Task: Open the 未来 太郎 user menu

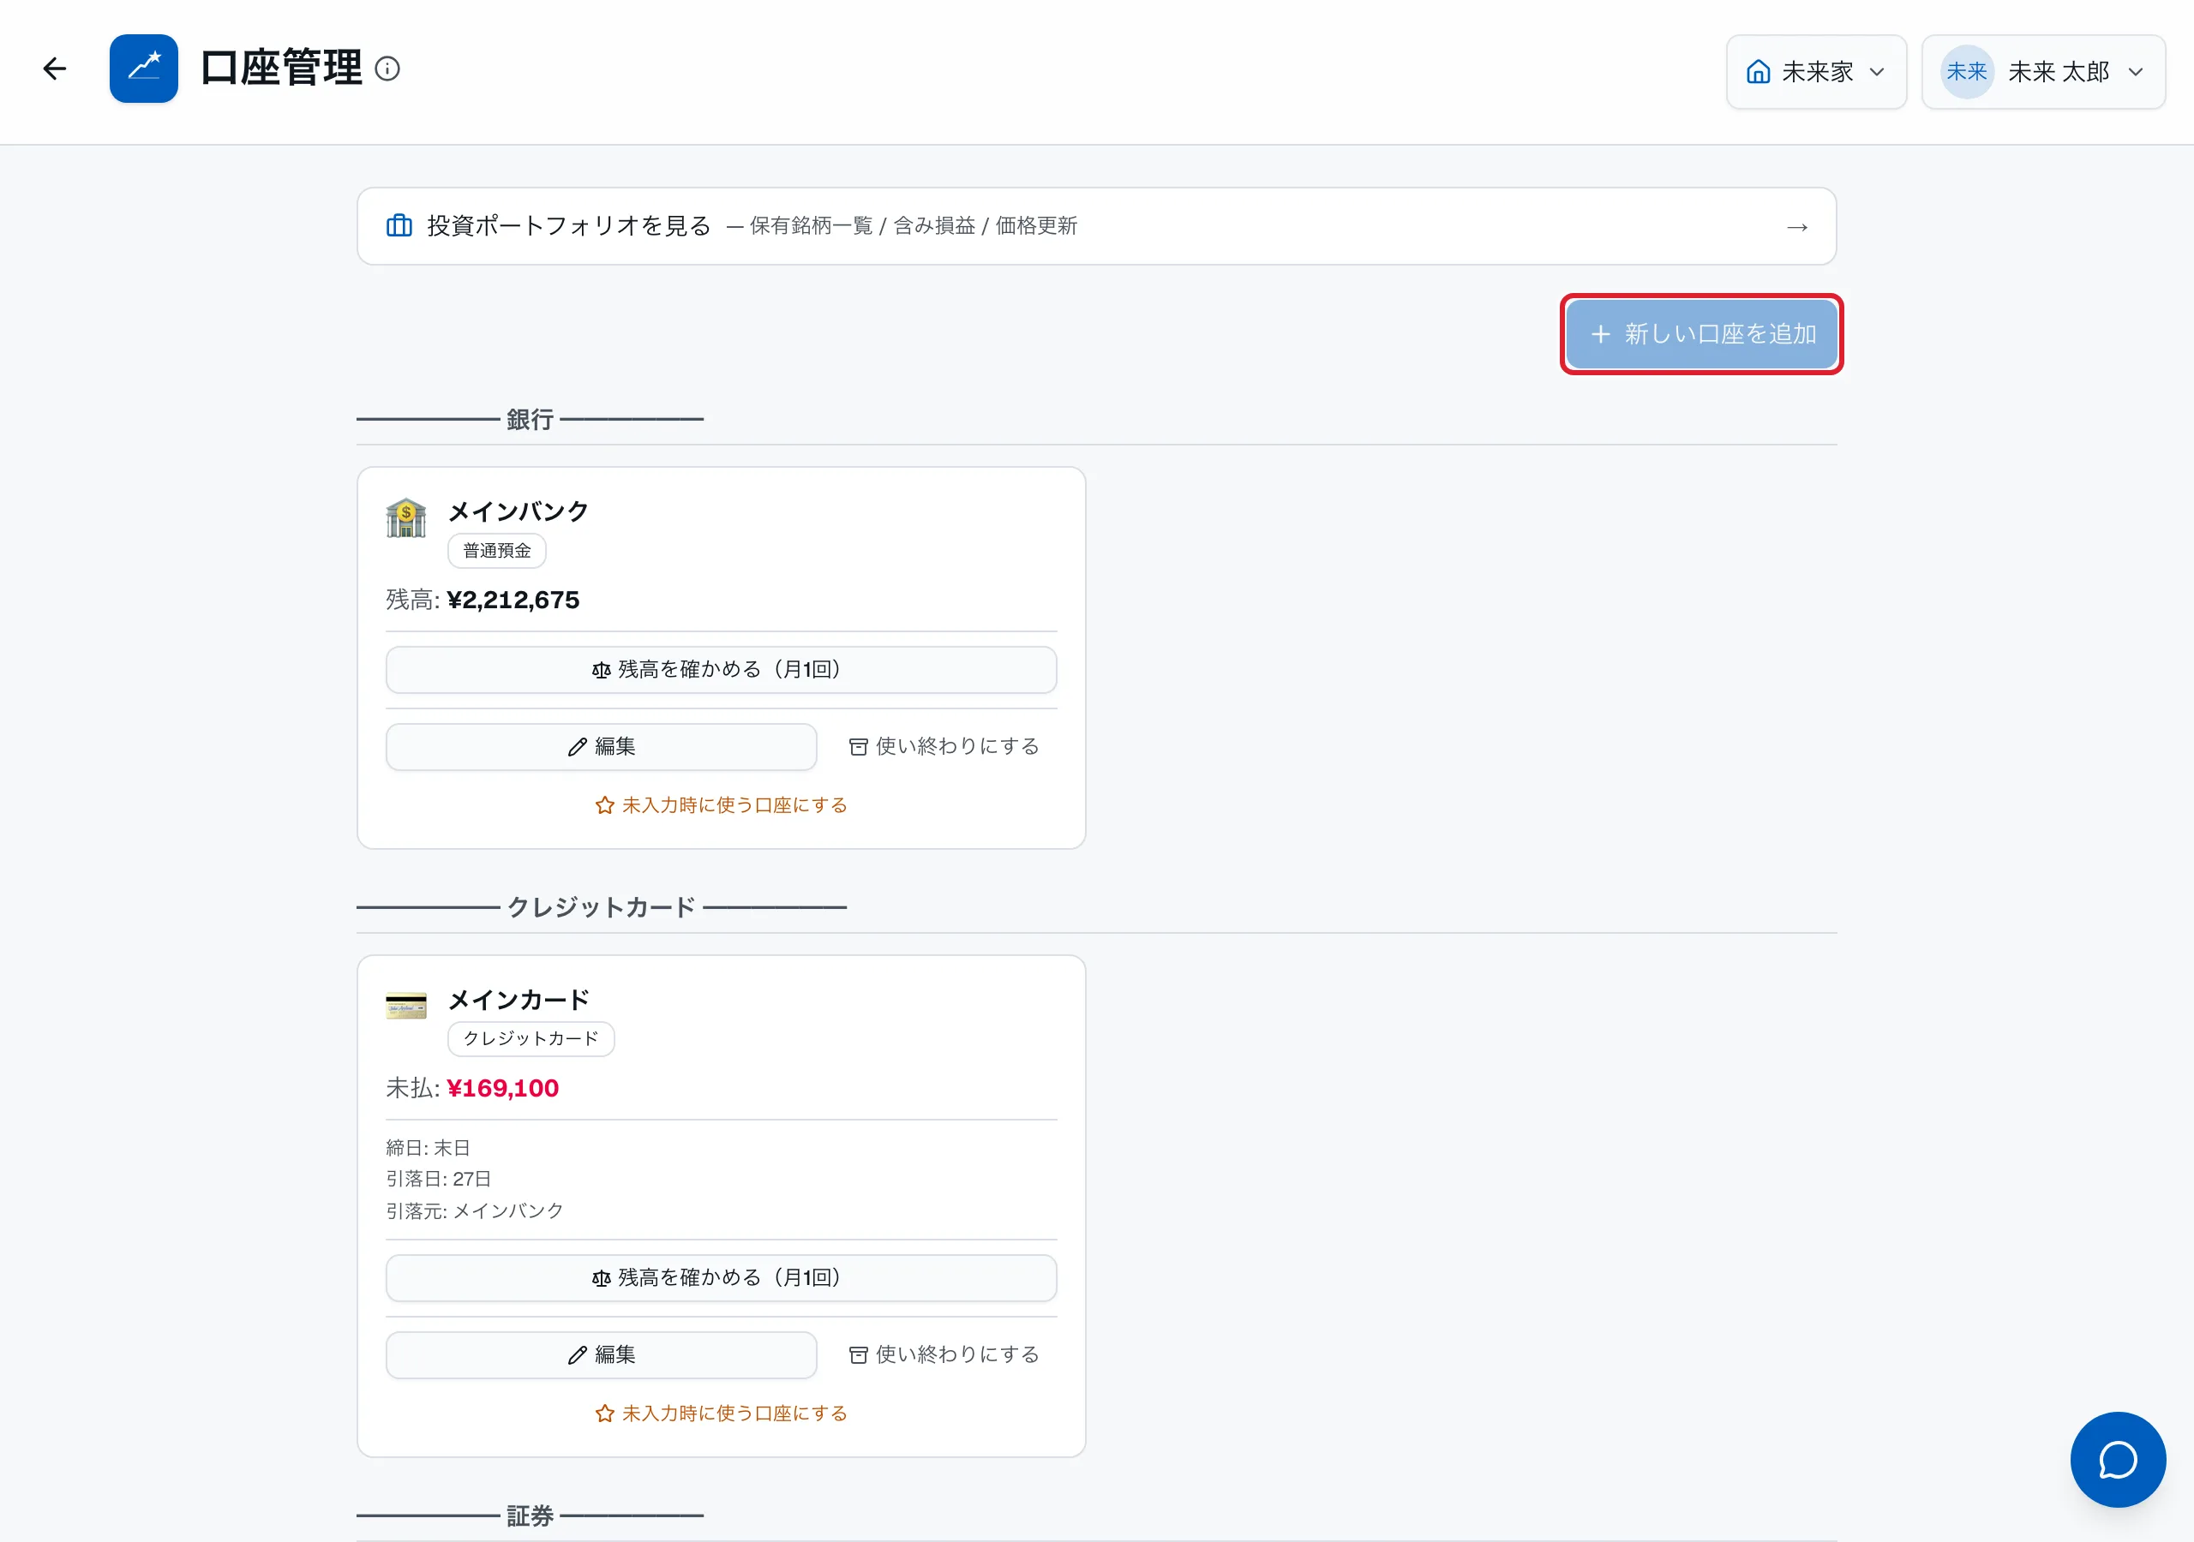Action: (2043, 72)
